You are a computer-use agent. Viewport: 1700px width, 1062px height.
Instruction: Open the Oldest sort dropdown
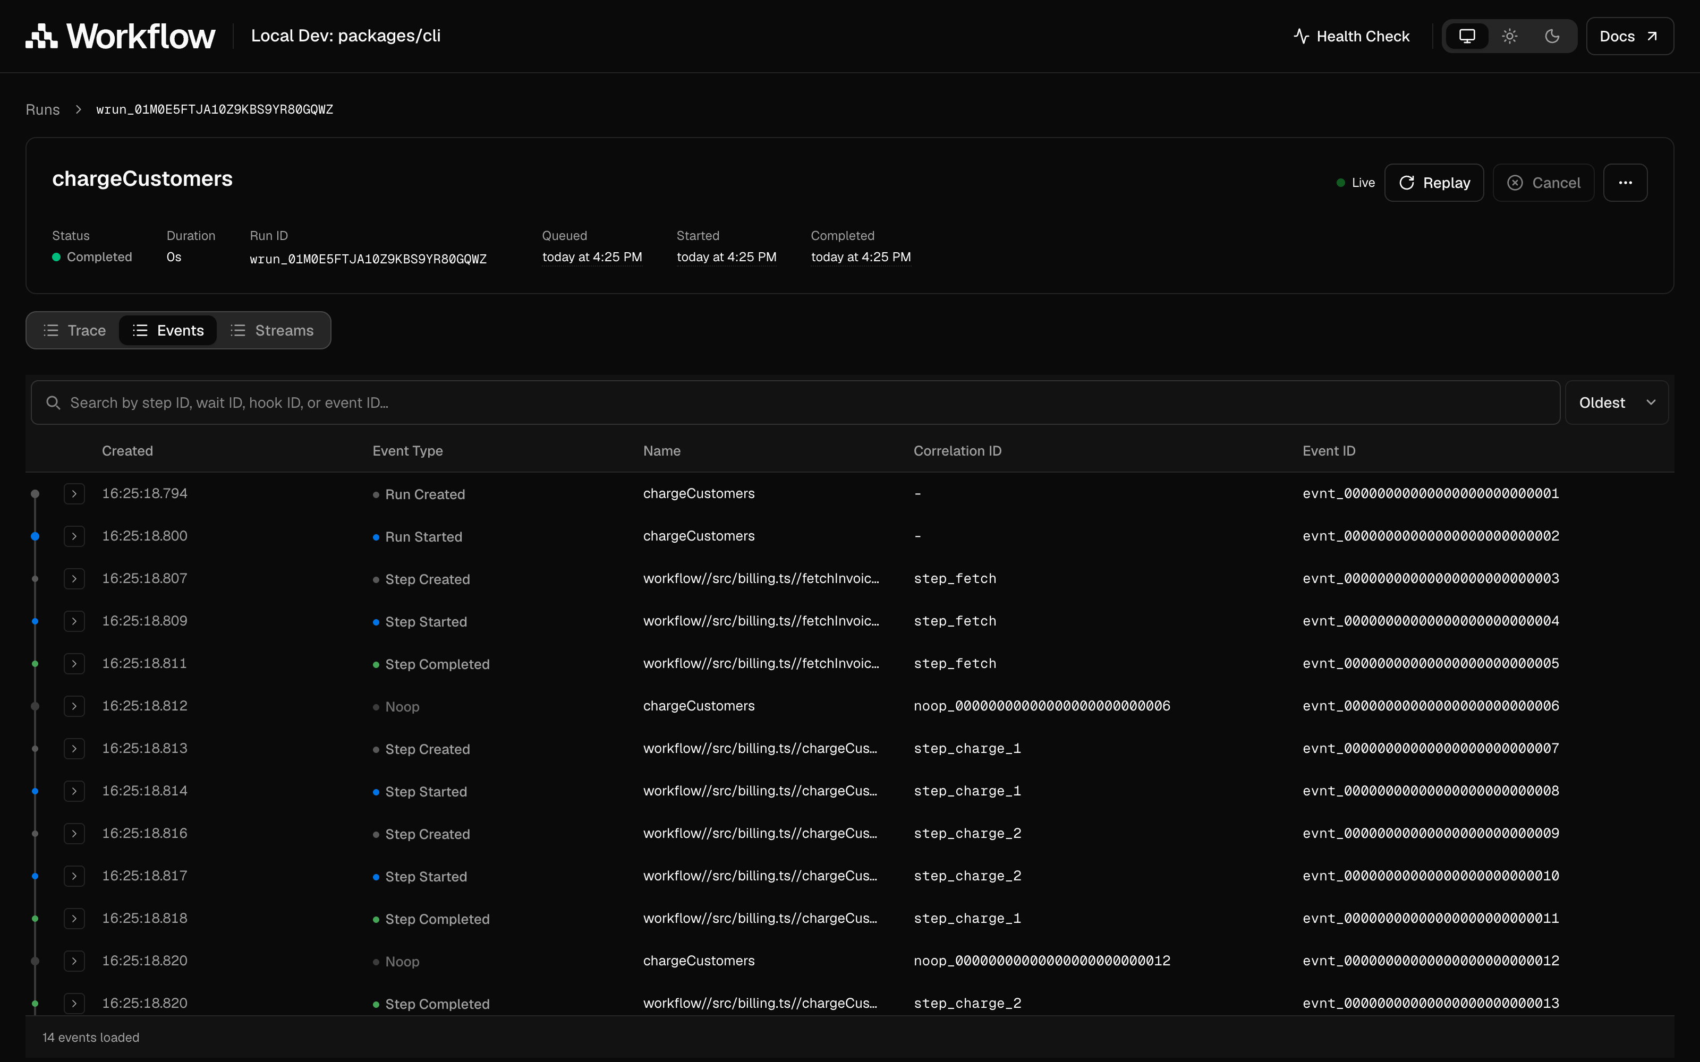click(1617, 402)
